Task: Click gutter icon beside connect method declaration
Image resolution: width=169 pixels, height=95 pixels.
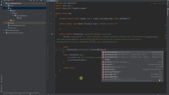Action: (52, 34)
